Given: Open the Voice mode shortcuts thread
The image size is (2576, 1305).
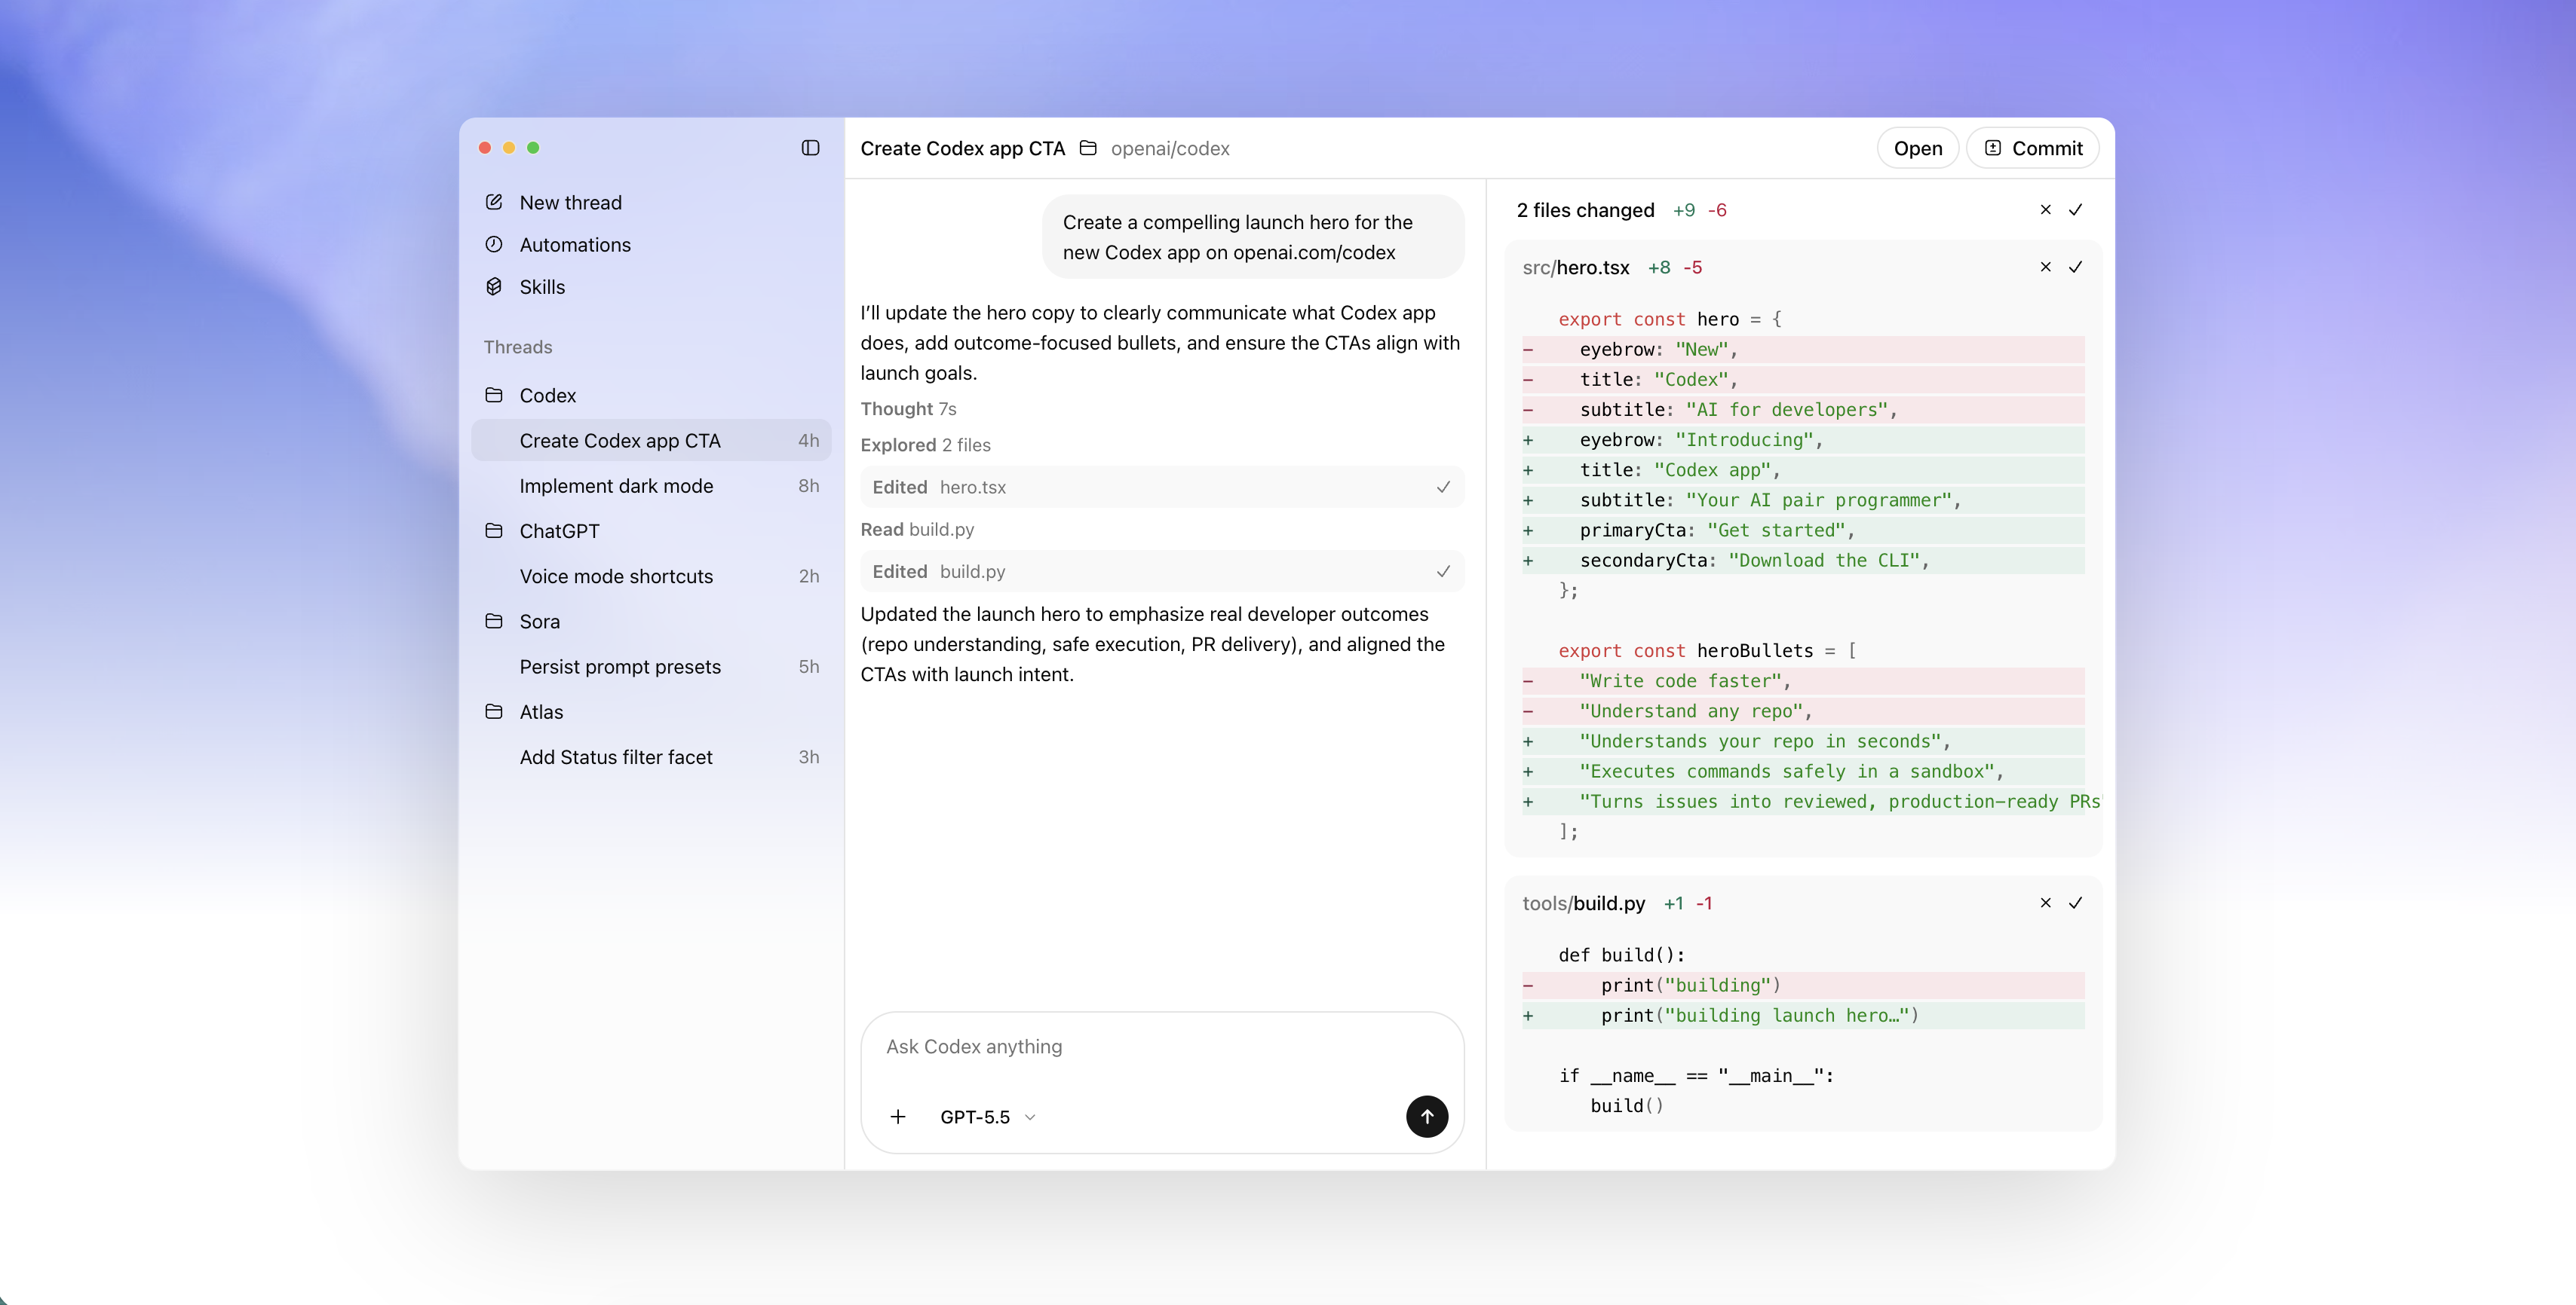Looking at the screenshot, I should [x=651, y=576].
